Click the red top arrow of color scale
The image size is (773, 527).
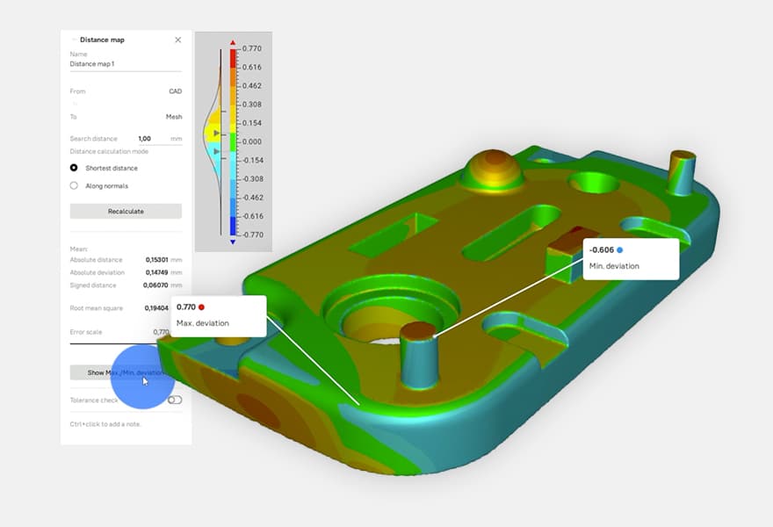point(233,42)
